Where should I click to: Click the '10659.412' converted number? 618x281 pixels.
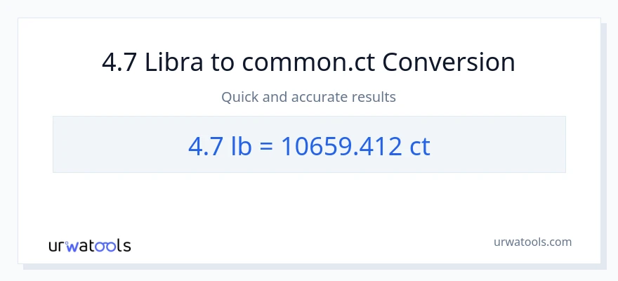pos(342,145)
